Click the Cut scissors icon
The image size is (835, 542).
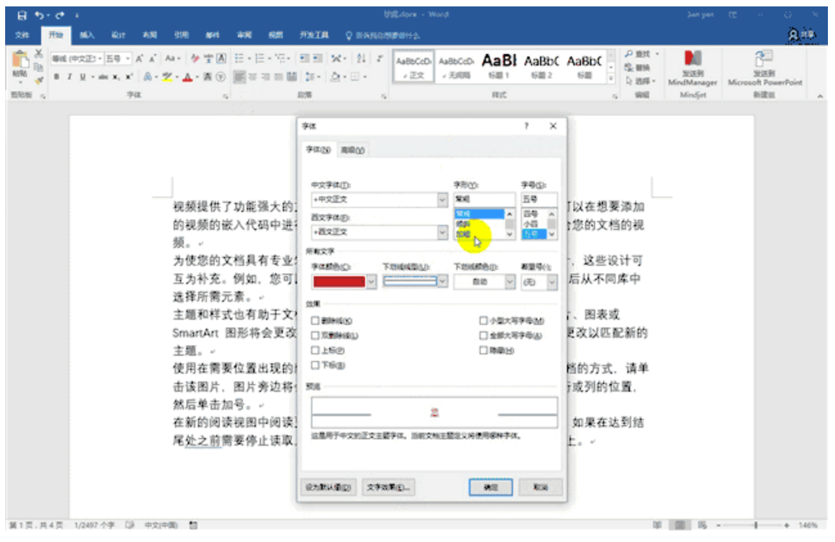pos(39,54)
